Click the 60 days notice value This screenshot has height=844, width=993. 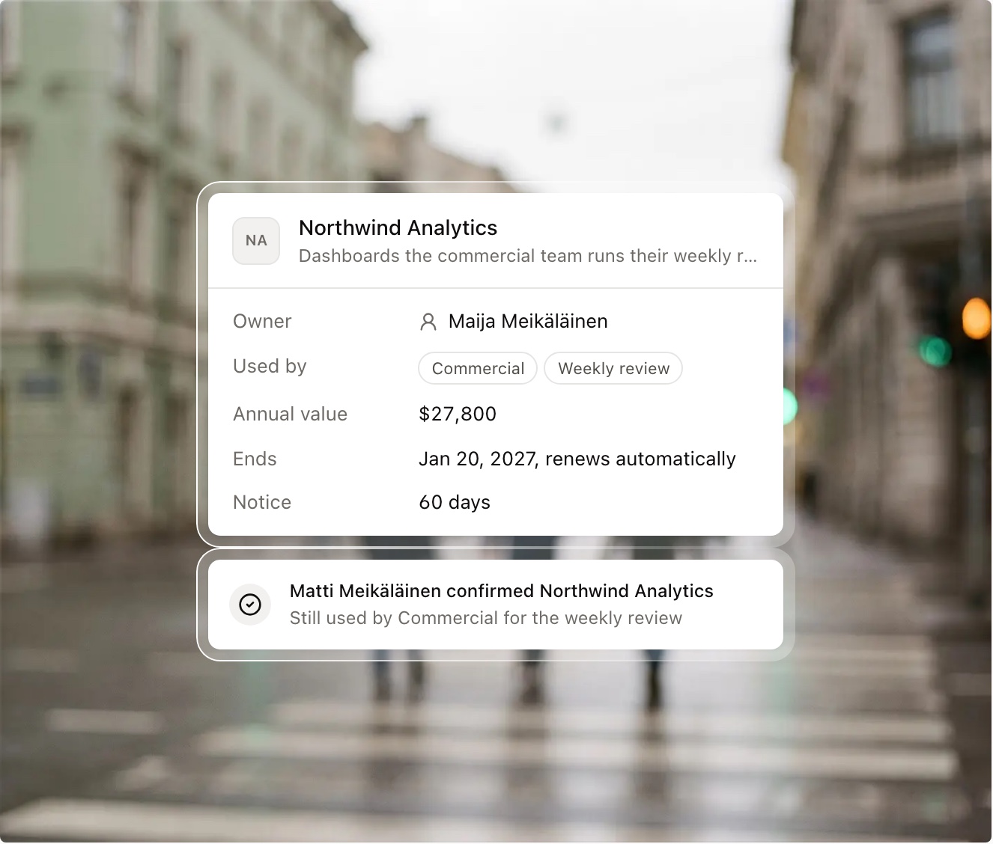coord(455,503)
